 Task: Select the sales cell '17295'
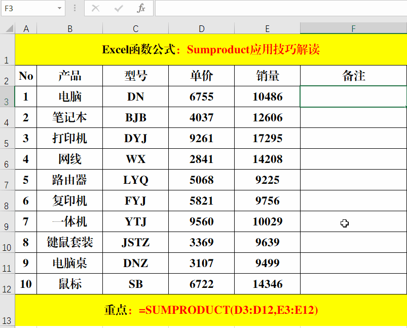point(267,138)
